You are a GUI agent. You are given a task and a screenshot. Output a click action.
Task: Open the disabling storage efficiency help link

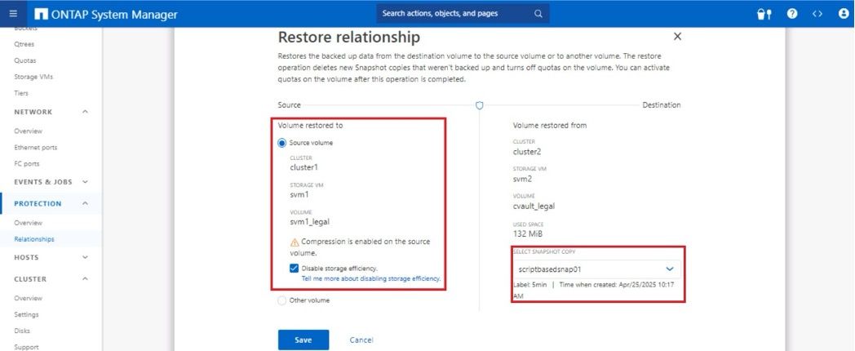coord(371,278)
